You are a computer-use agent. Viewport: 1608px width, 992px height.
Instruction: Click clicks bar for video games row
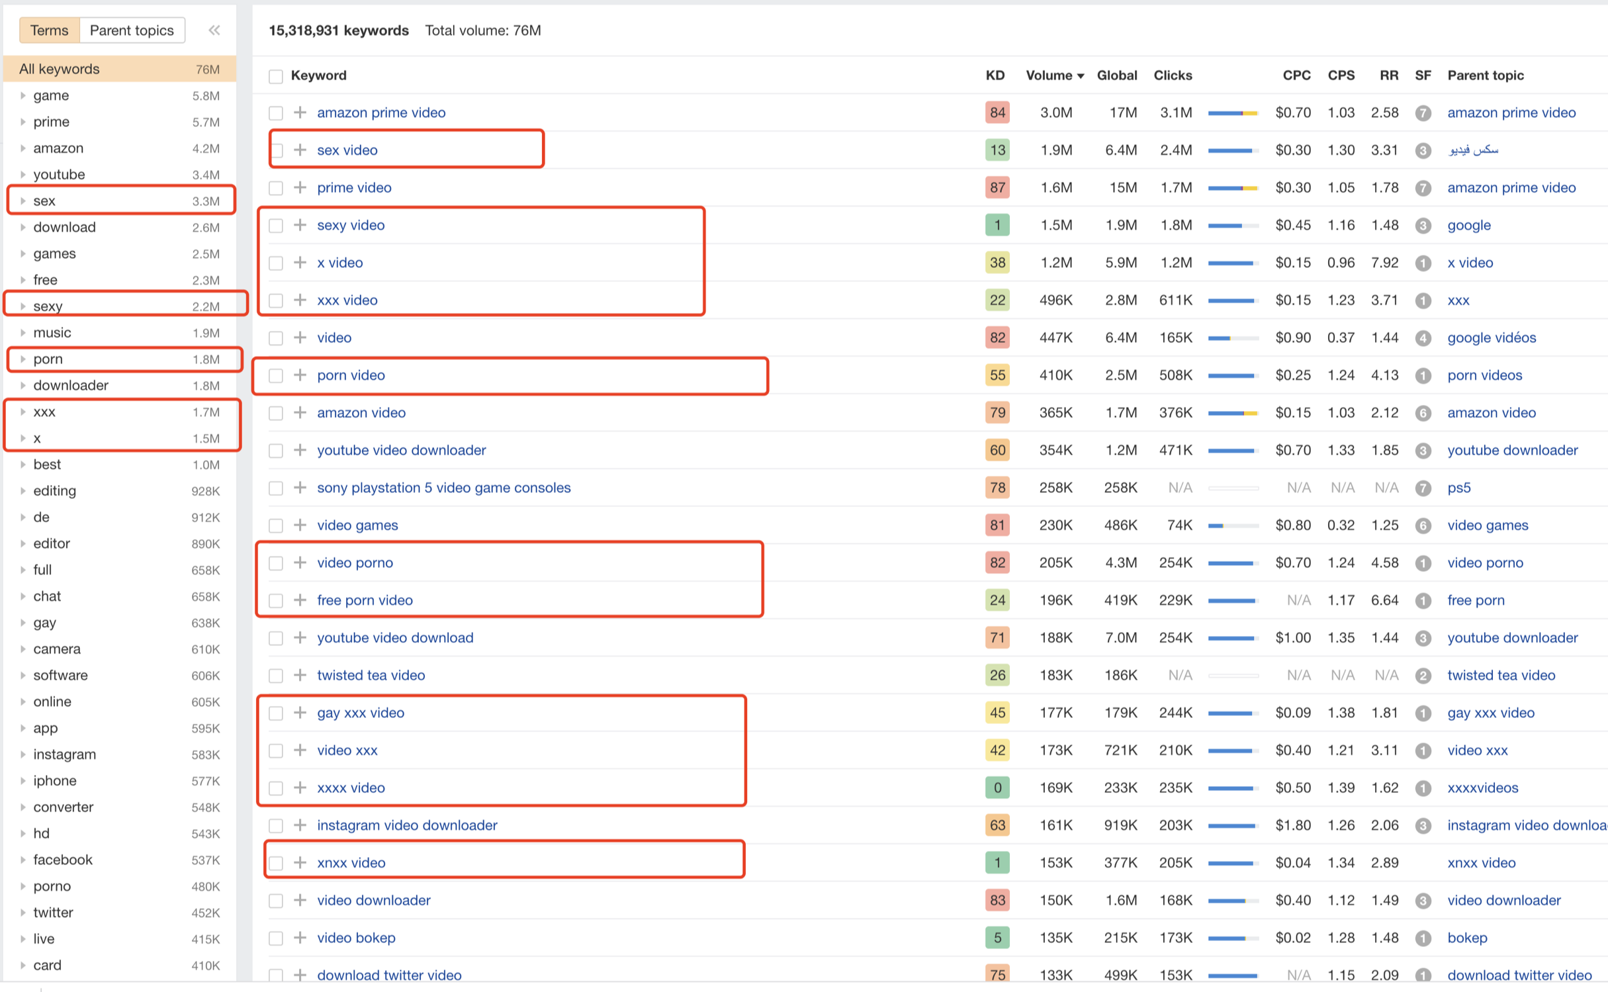(1232, 525)
